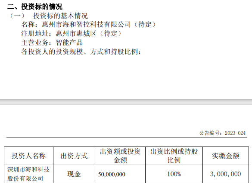Click the gray page separator bar
This screenshot has height=185, width=252.
coord(126,102)
